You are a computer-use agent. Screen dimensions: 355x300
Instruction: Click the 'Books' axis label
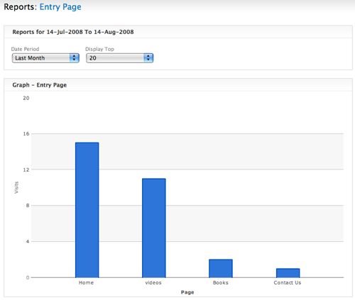click(x=221, y=283)
